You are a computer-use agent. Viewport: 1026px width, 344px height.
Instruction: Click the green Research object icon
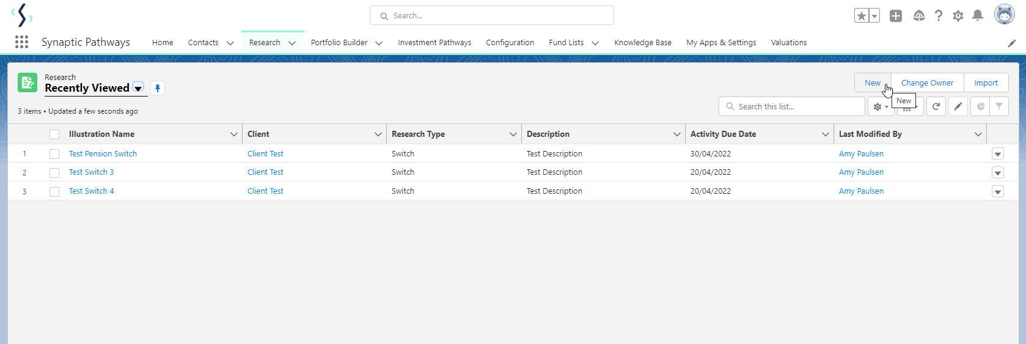pyautogui.click(x=27, y=82)
